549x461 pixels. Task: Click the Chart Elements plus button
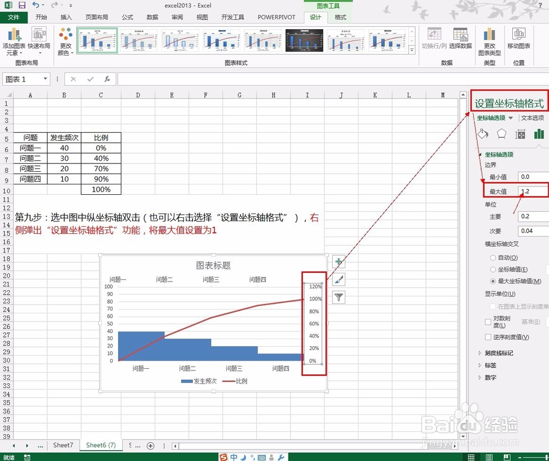coord(339,261)
